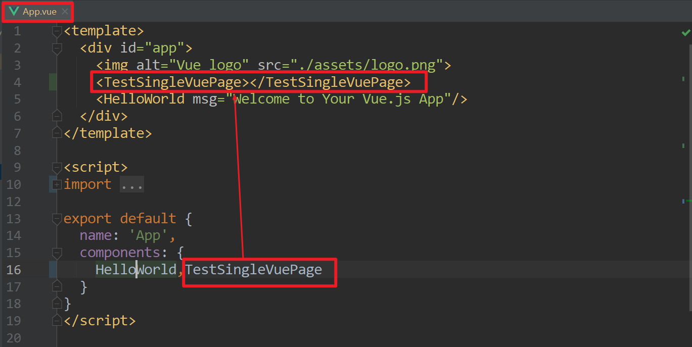Image resolution: width=692 pixels, height=347 pixels.
Task: Click the components property on line 15
Action: pyautogui.click(x=120, y=253)
